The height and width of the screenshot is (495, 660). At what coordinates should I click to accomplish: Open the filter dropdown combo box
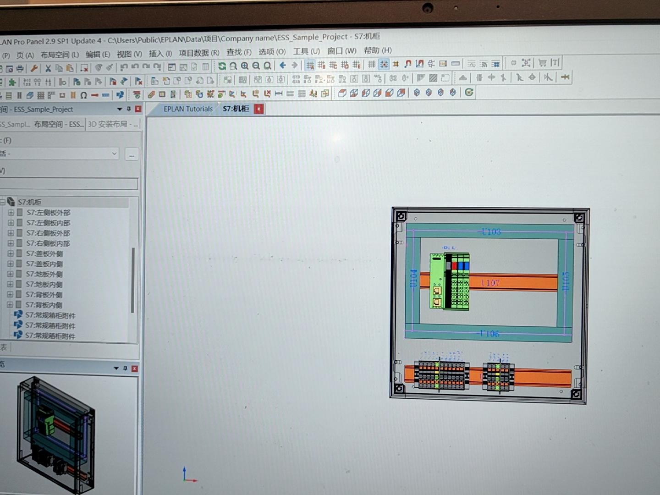click(x=114, y=154)
